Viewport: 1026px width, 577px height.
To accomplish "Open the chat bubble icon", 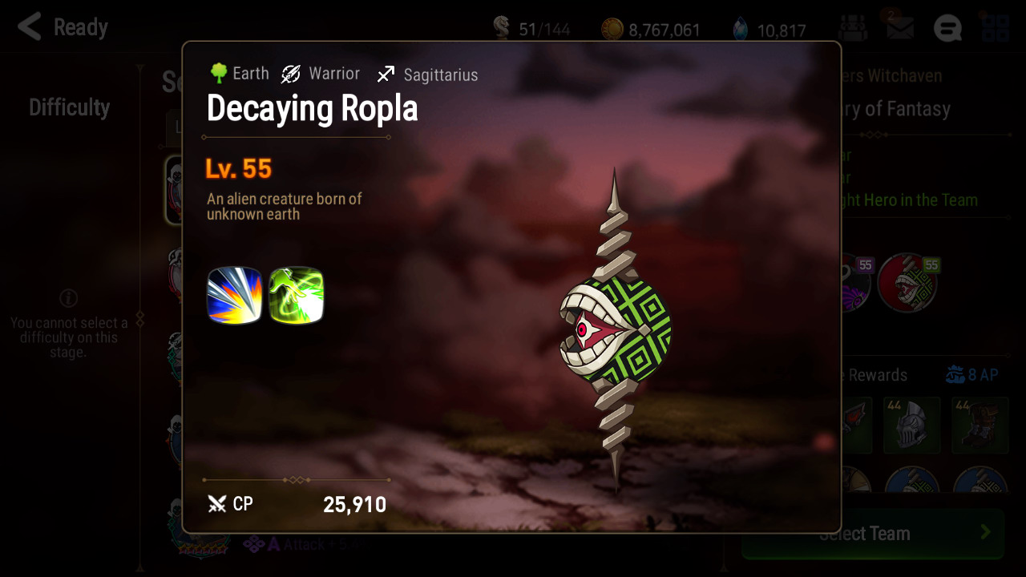I will pyautogui.click(x=947, y=29).
